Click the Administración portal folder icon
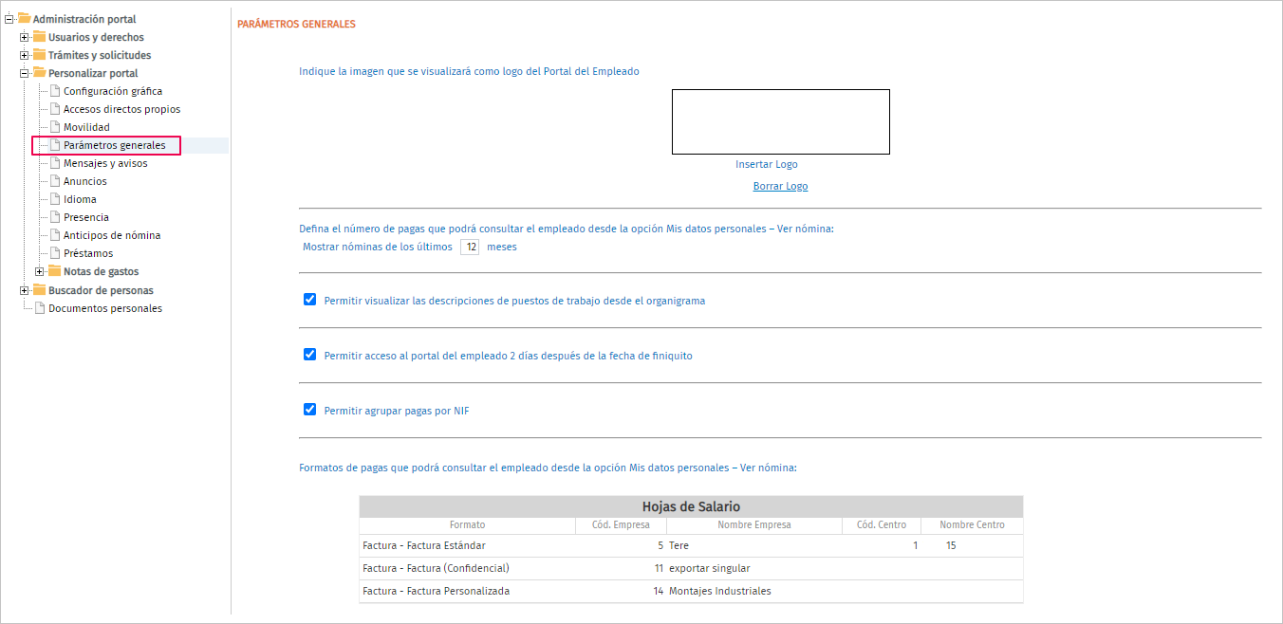Image resolution: width=1283 pixels, height=624 pixels. point(24,19)
